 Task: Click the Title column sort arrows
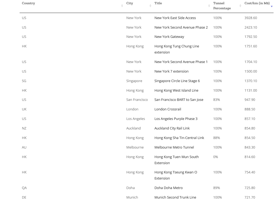[209, 6]
